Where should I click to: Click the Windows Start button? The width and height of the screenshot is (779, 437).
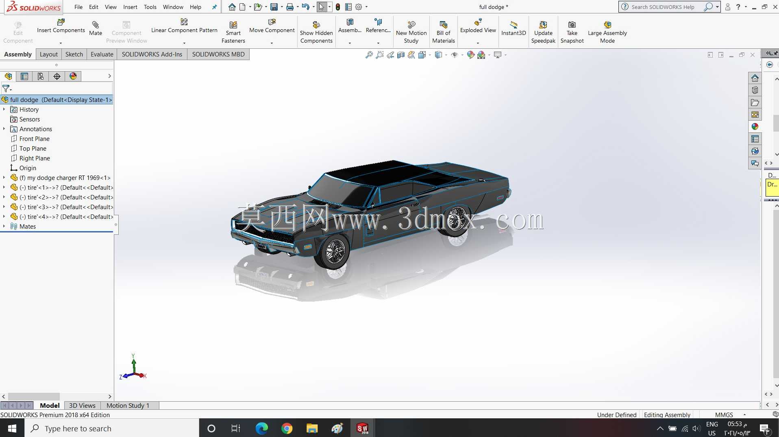click(12, 428)
